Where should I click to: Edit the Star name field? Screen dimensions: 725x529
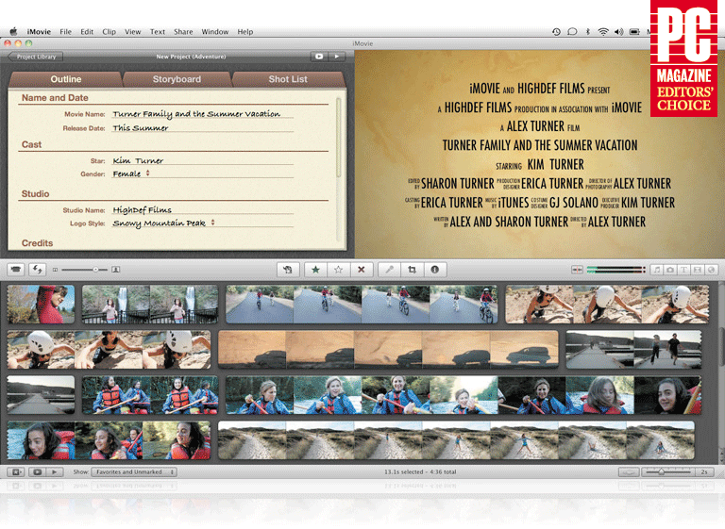[203, 160]
